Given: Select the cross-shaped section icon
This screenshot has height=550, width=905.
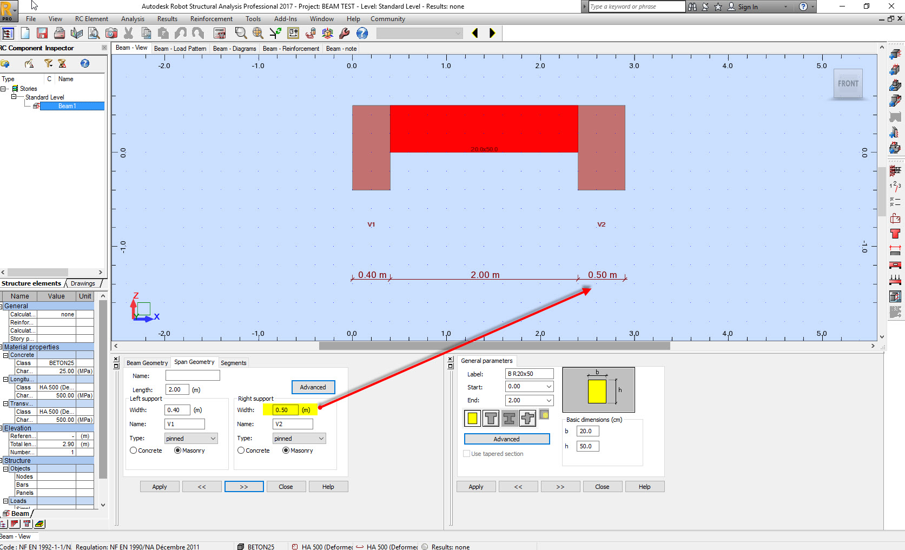Looking at the screenshot, I should [527, 418].
